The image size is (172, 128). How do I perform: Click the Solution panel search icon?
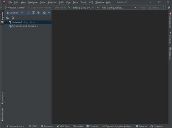tap(13, 18)
